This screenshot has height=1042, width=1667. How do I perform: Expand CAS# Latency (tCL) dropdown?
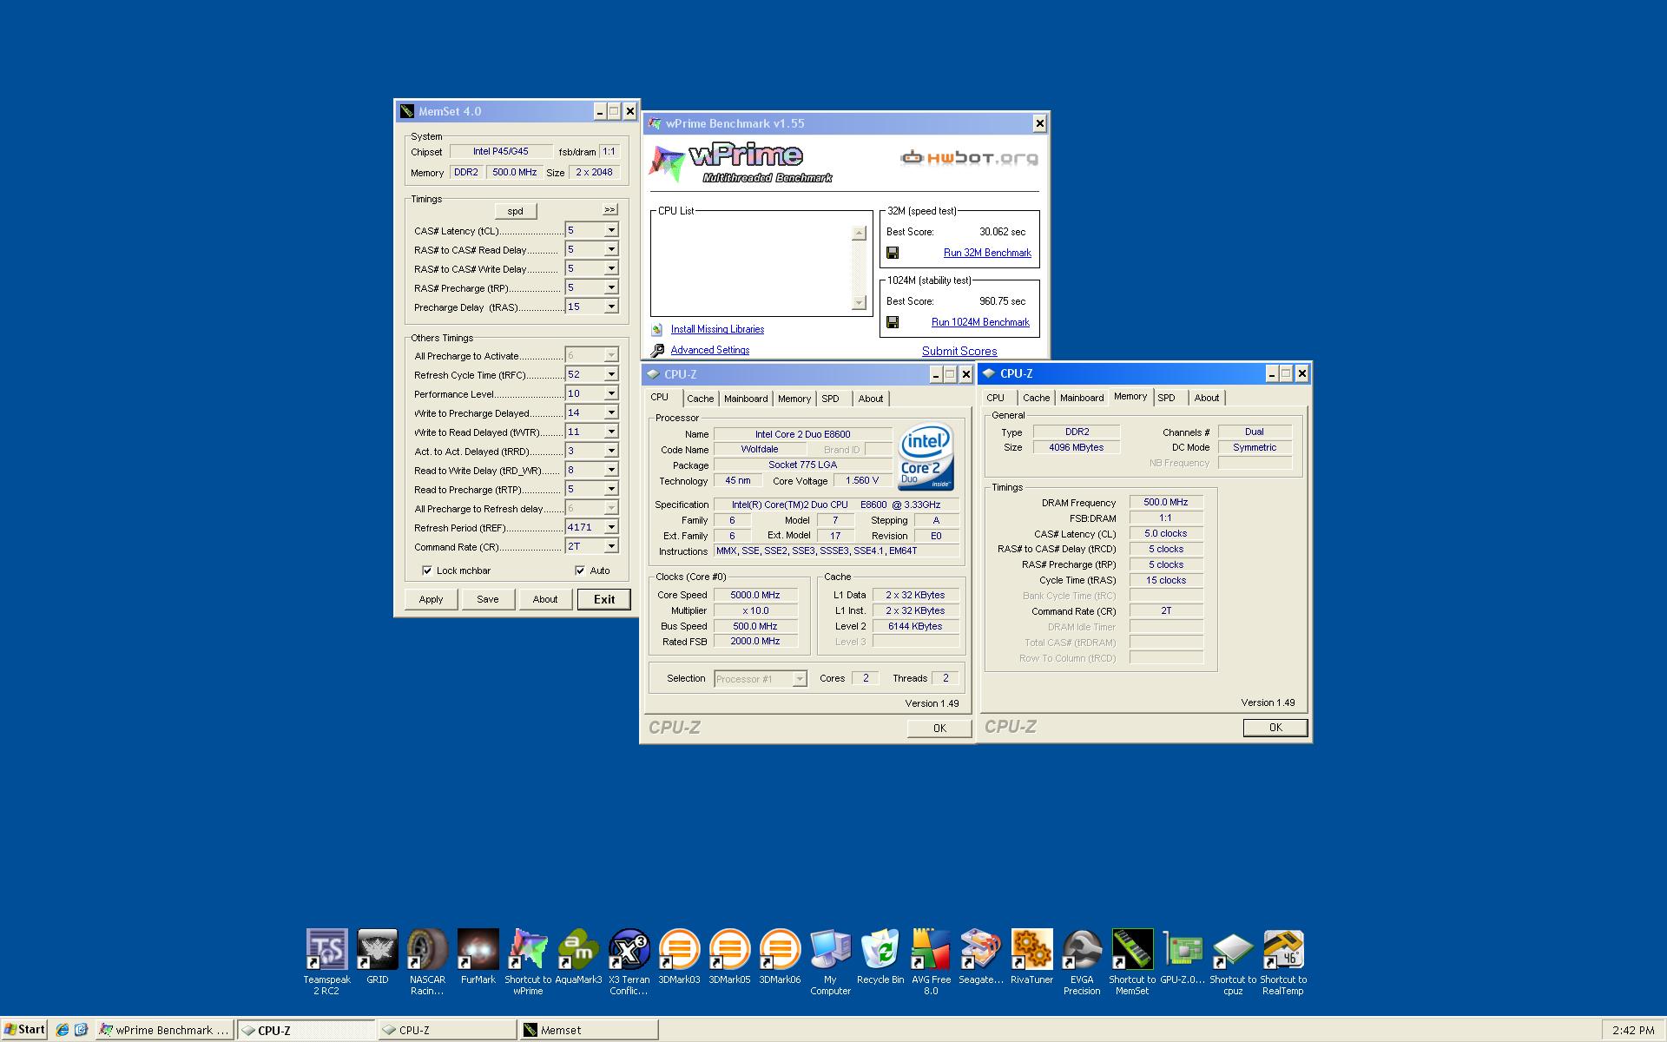pyautogui.click(x=611, y=230)
